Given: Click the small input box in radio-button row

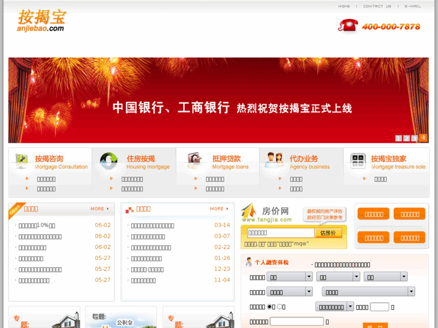Looking at the screenshot, I should (380, 307).
